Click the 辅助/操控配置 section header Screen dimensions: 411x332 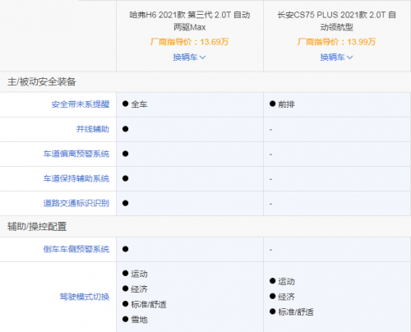pos(37,227)
